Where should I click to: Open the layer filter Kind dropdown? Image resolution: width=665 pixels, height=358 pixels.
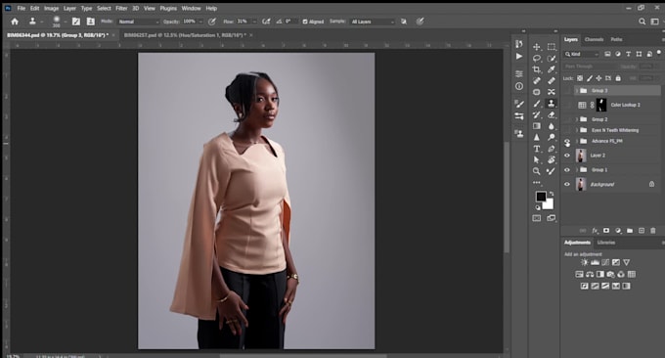tap(582, 55)
